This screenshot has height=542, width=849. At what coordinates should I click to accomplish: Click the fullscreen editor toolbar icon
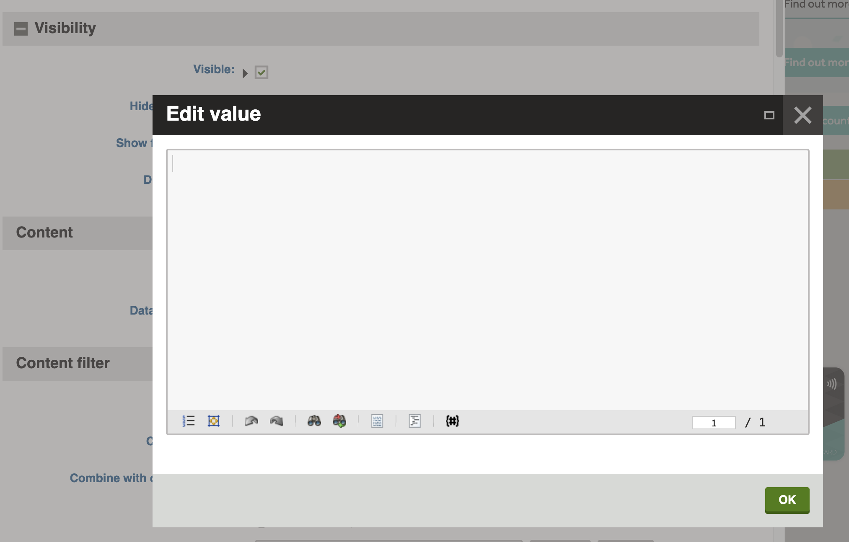coord(214,421)
